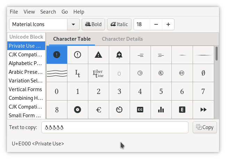Select the fast forward glyph
This screenshot has width=226, height=159.
pos(203,110)
